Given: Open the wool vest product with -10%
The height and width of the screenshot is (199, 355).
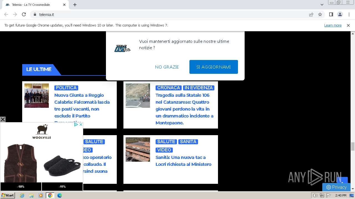Looking at the screenshot, I should pos(21,166).
